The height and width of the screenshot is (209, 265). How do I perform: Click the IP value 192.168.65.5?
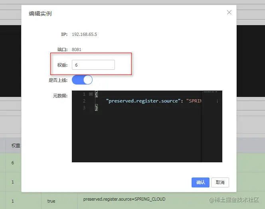point(84,34)
